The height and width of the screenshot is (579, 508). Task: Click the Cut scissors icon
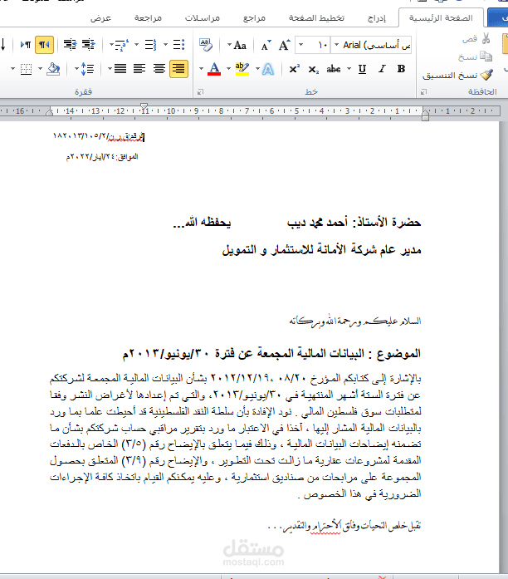(486, 38)
